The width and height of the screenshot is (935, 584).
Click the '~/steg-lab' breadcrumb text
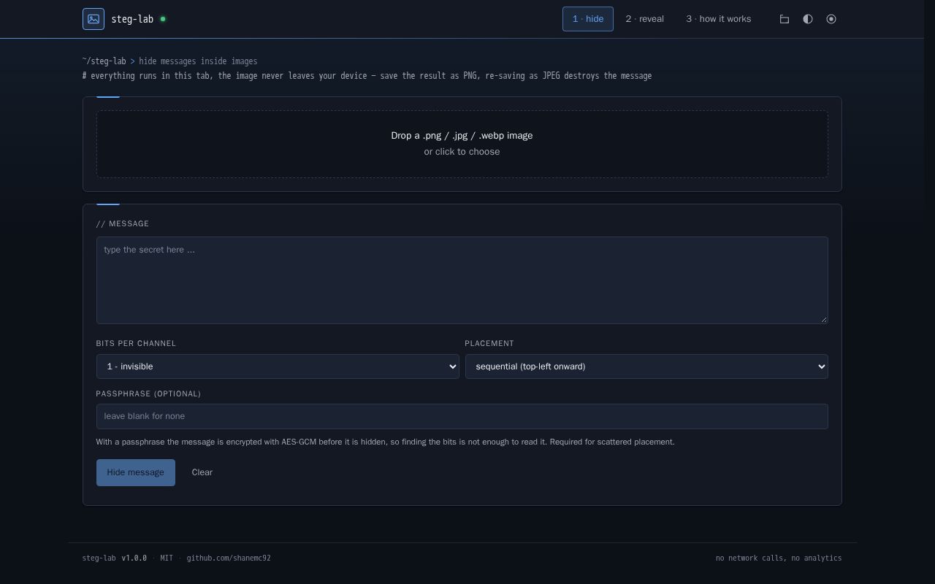point(104,61)
